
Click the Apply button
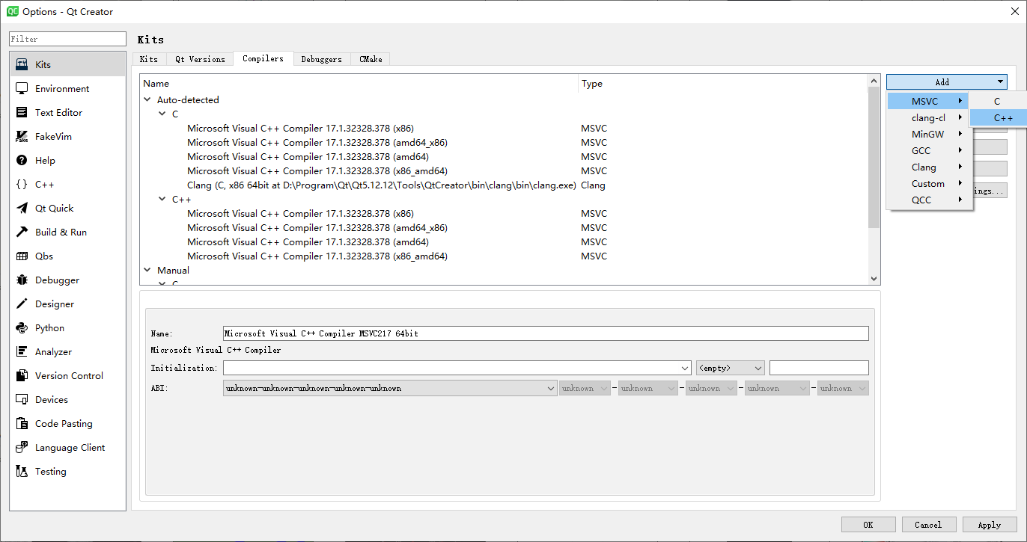(990, 525)
